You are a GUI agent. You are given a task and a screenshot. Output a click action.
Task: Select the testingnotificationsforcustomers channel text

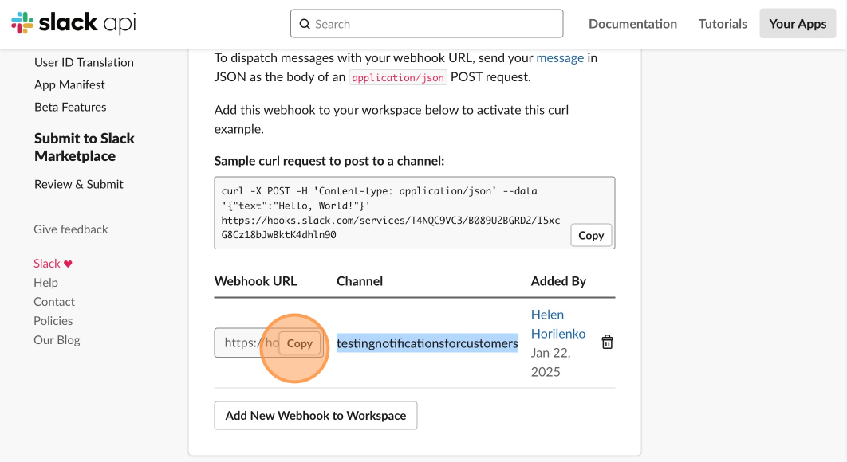(x=427, y=343)
